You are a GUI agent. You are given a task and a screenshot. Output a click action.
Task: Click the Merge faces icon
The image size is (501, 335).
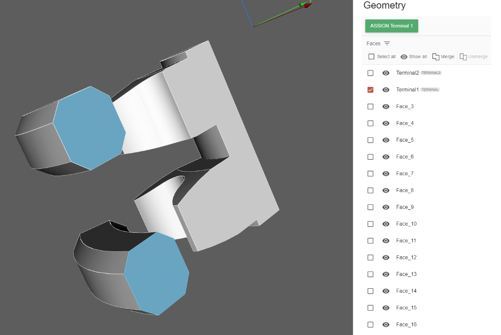point(436,57)
